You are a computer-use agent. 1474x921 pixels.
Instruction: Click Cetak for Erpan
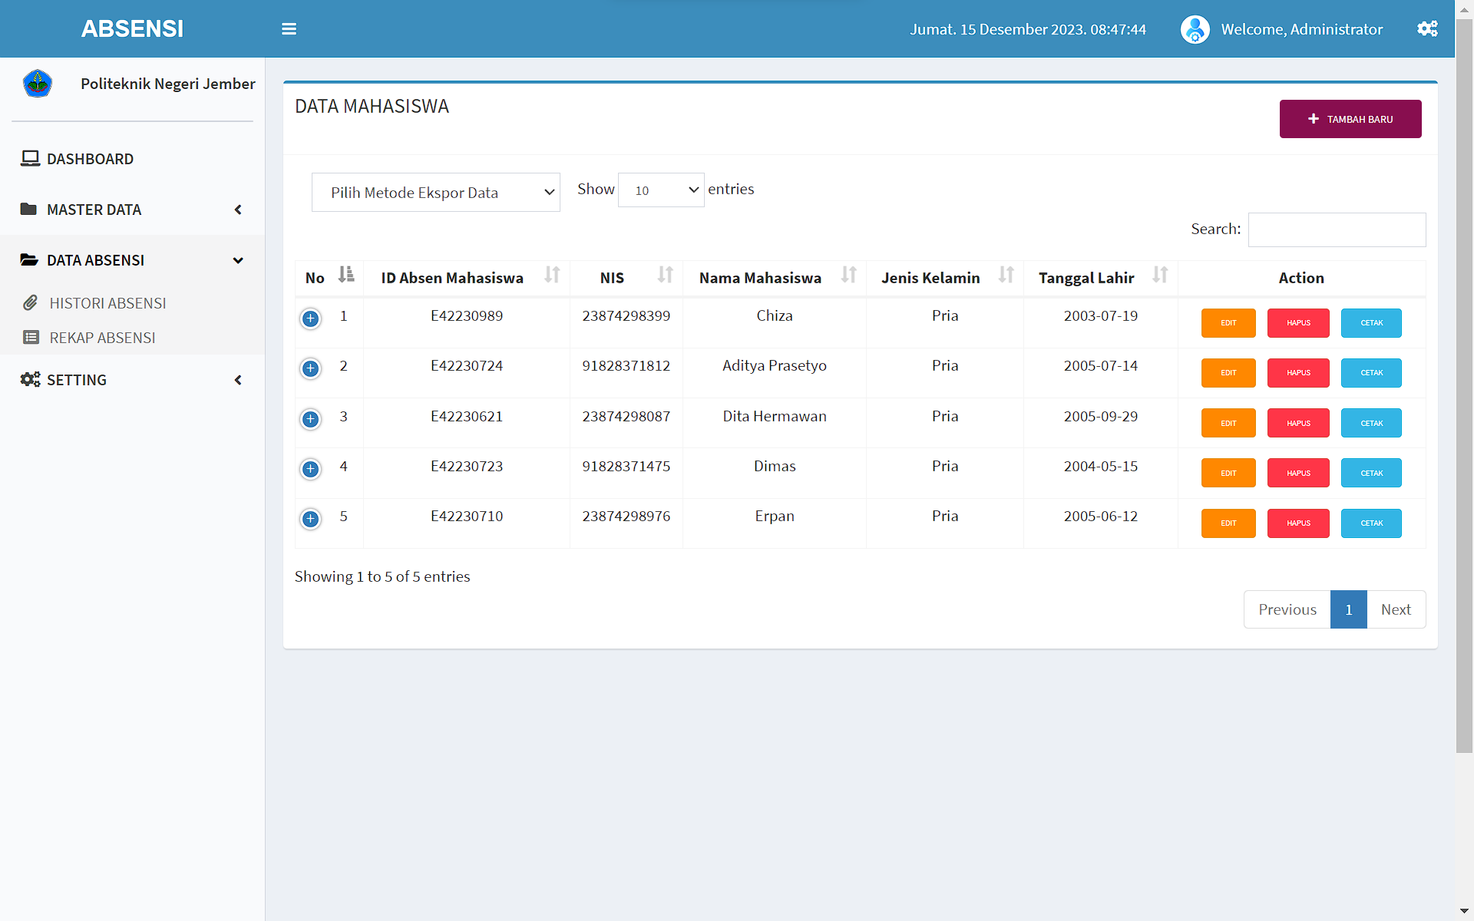(1371, 523)
